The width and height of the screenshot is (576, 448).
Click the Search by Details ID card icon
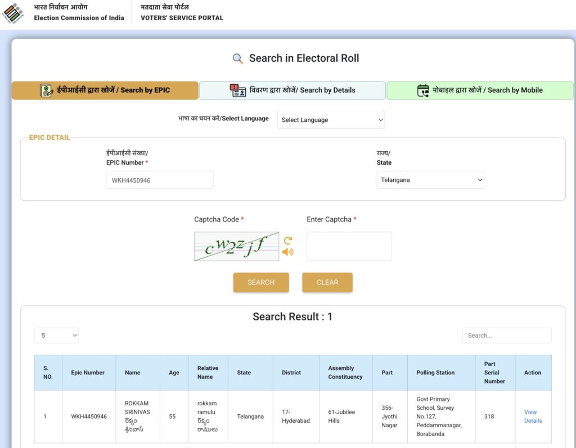pos(238,90)
